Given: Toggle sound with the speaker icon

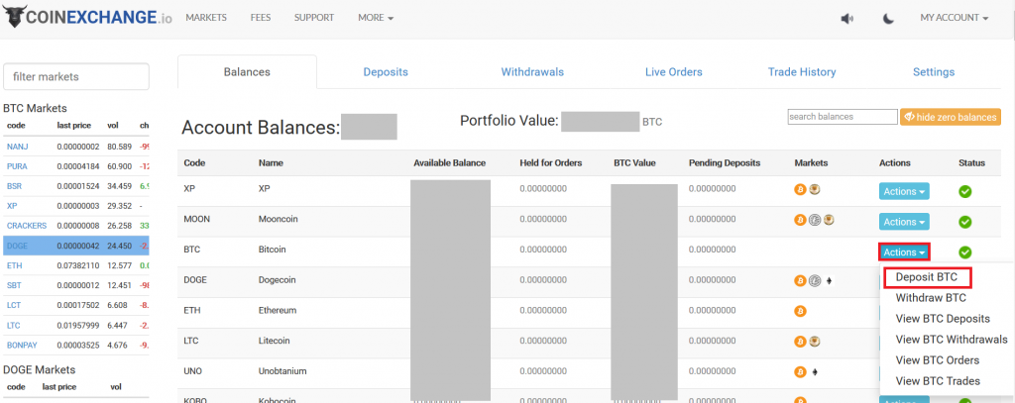Looking at the screenshot, I should coord(846,19).
